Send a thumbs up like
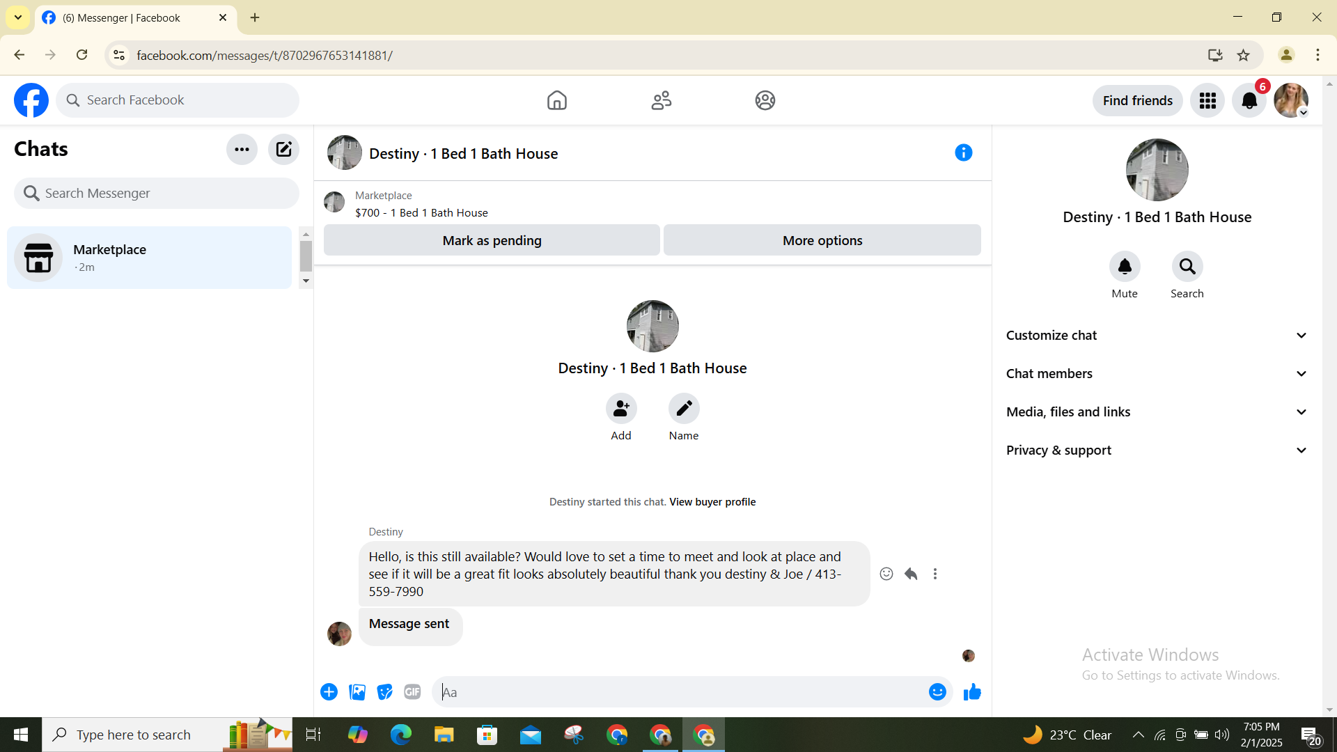This screenshot has height=752, width=1337. [x=971, y=691]
